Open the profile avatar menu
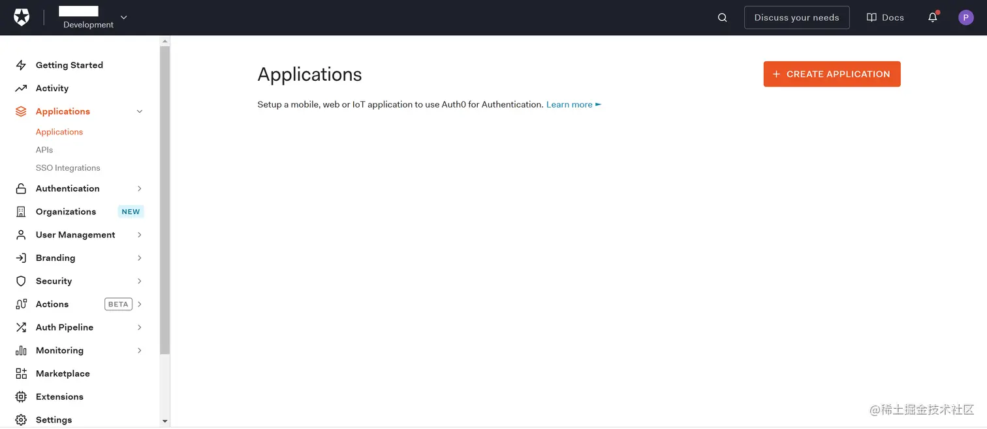The image size is (987, 429). pyautogui.click(x=965, y=17)
